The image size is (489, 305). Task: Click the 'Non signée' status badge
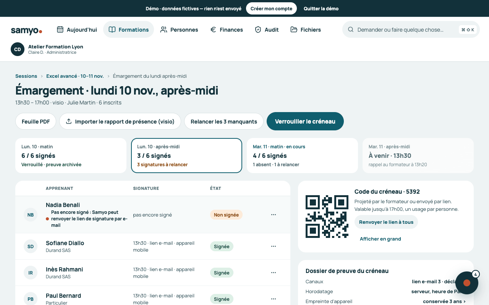pos(226,215)
